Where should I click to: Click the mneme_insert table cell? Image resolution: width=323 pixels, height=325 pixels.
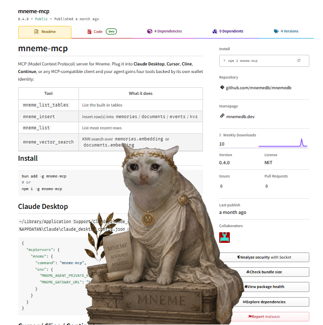click(x=49, y=117)
